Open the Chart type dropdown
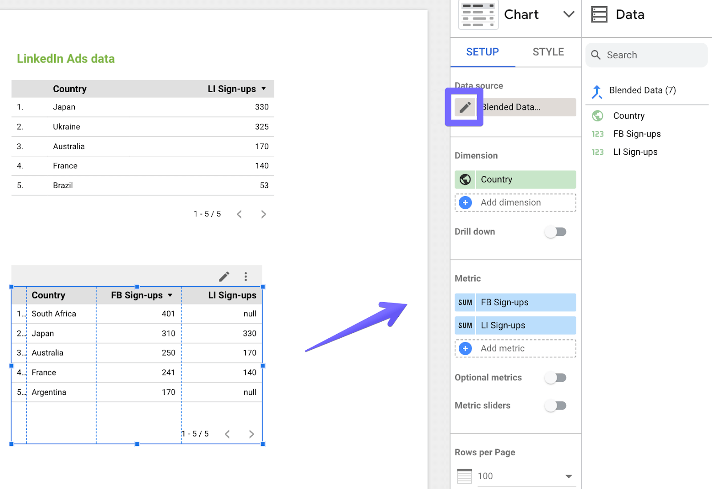This screenshot has height=489, width=712. tap(569, 14)
